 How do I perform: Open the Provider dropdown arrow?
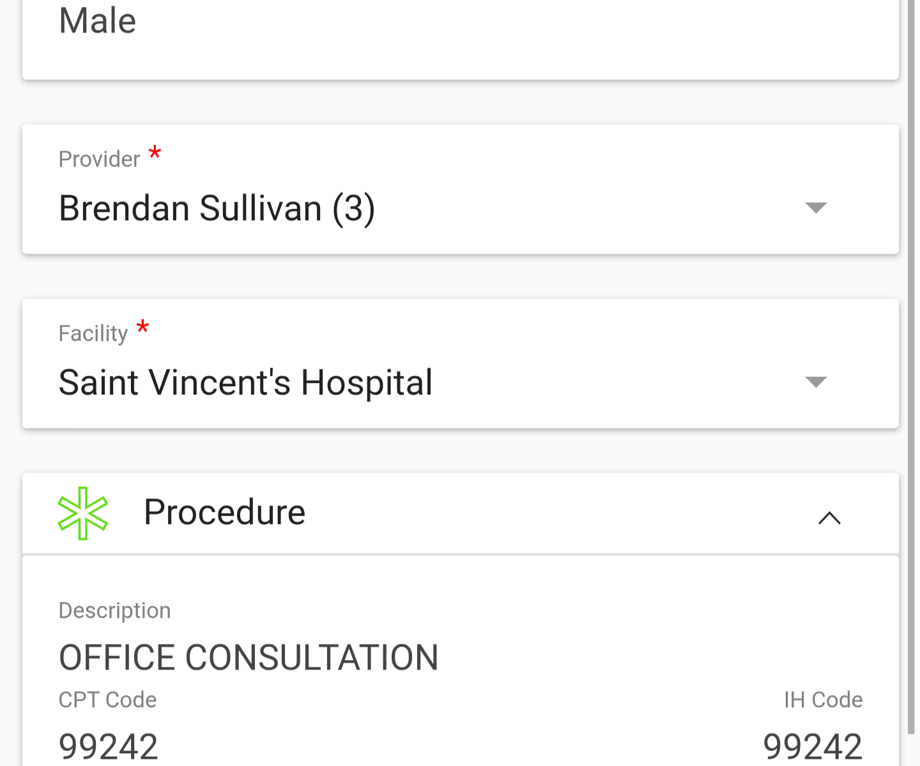coord(816,207)
